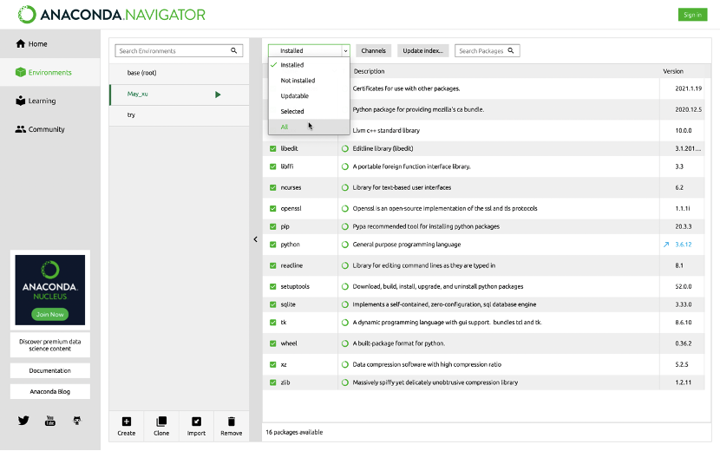Select the May_xu environment name

[137, 95]
